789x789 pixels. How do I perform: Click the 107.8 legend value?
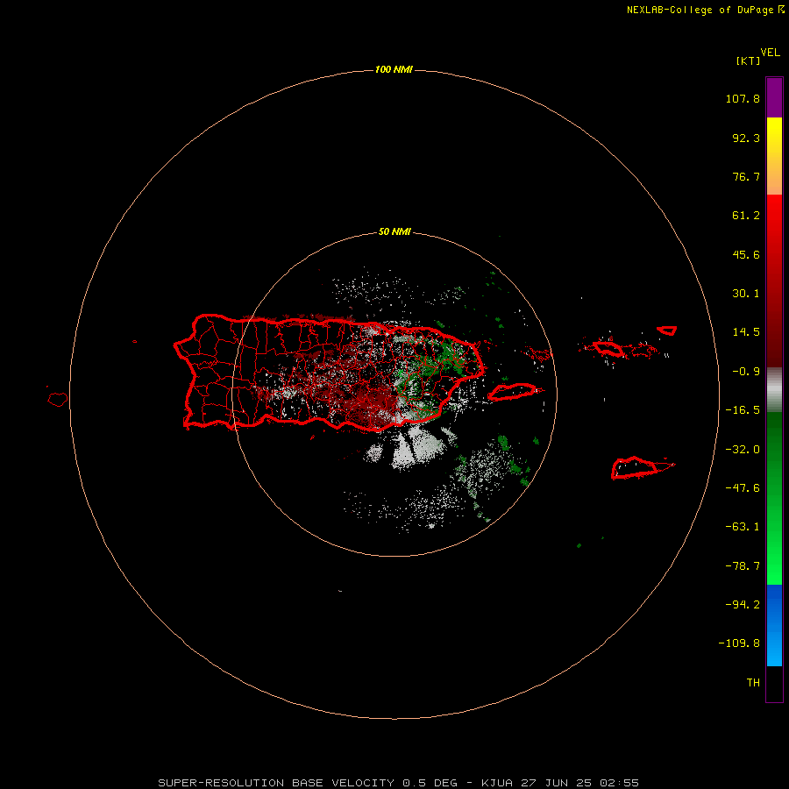[x=743, y=98]
